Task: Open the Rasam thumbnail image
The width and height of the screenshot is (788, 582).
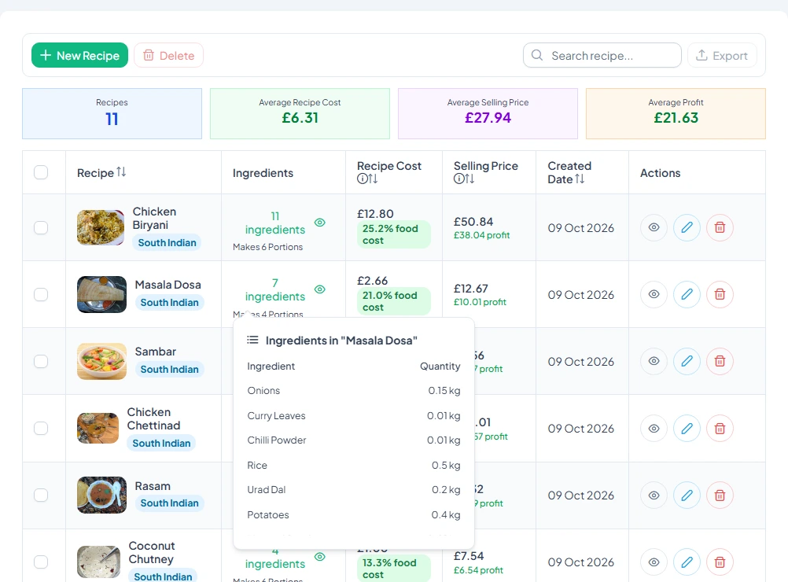Action: point(101,495)
